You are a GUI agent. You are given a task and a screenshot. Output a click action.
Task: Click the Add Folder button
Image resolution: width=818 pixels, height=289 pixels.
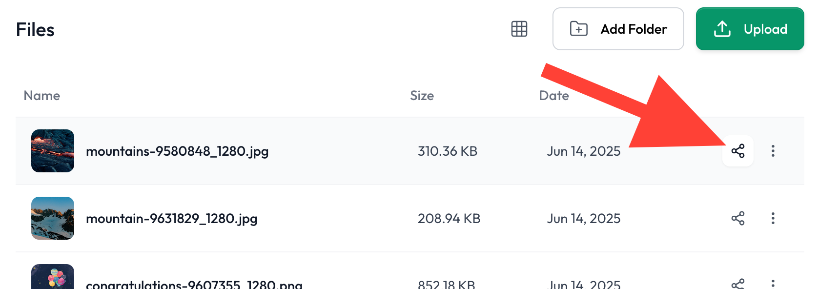pyautogui.click(x=618, y=29)
